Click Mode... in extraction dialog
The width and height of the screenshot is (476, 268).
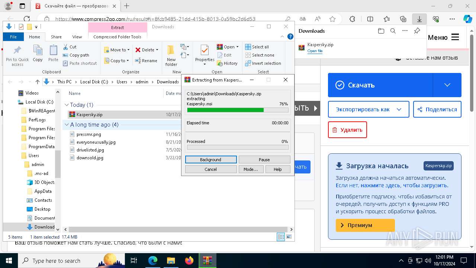(251, 169)
